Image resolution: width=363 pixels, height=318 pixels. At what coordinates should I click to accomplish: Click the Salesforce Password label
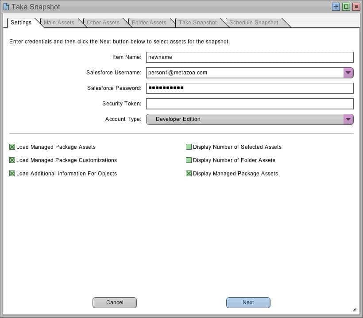pos(114,88)
